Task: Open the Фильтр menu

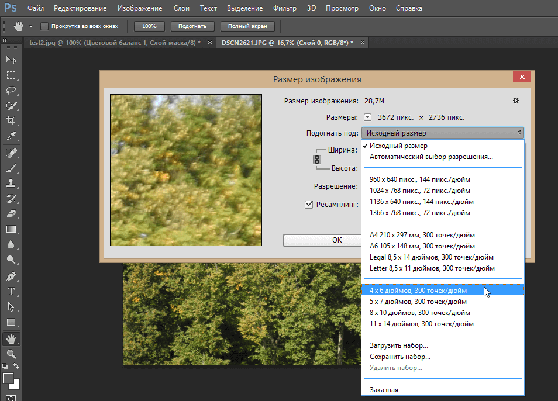Action: (x=284, y=9)
